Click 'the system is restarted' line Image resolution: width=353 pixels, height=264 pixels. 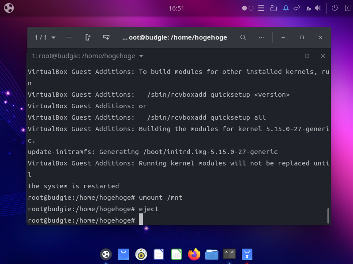(x=73, y=186)
